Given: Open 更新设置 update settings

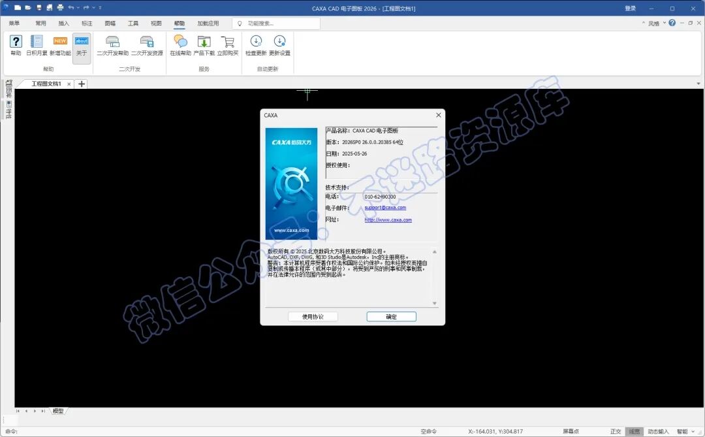Looking at the screenshot, I should coord(279,45).
